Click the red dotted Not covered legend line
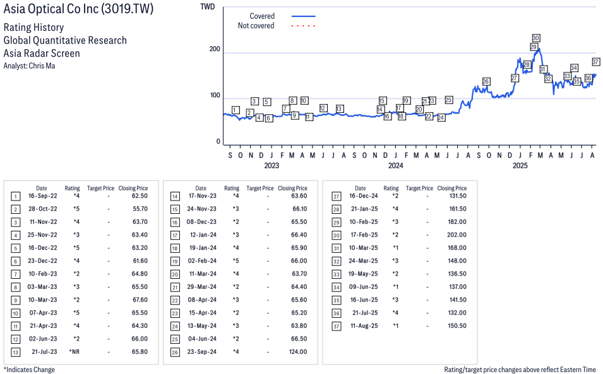Viewport: 603px width, 374px height. tap(304, 26)
